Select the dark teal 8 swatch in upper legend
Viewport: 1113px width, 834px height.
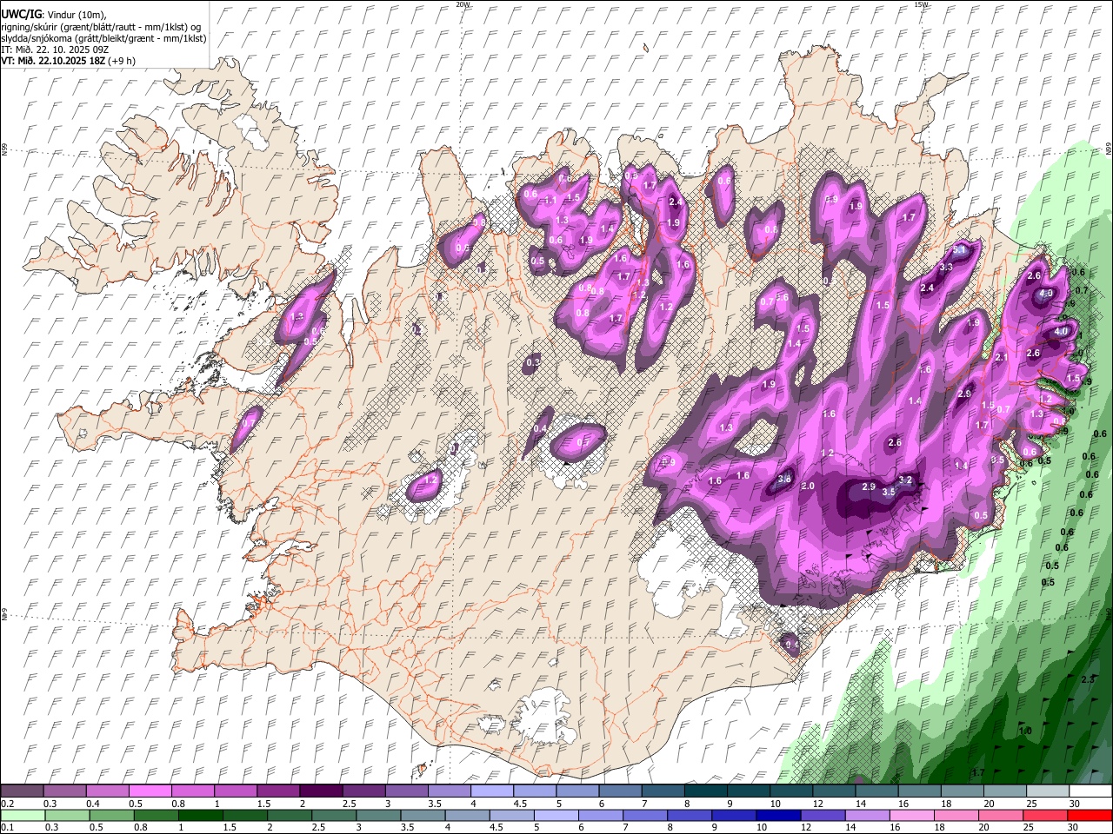coord(705,791)
